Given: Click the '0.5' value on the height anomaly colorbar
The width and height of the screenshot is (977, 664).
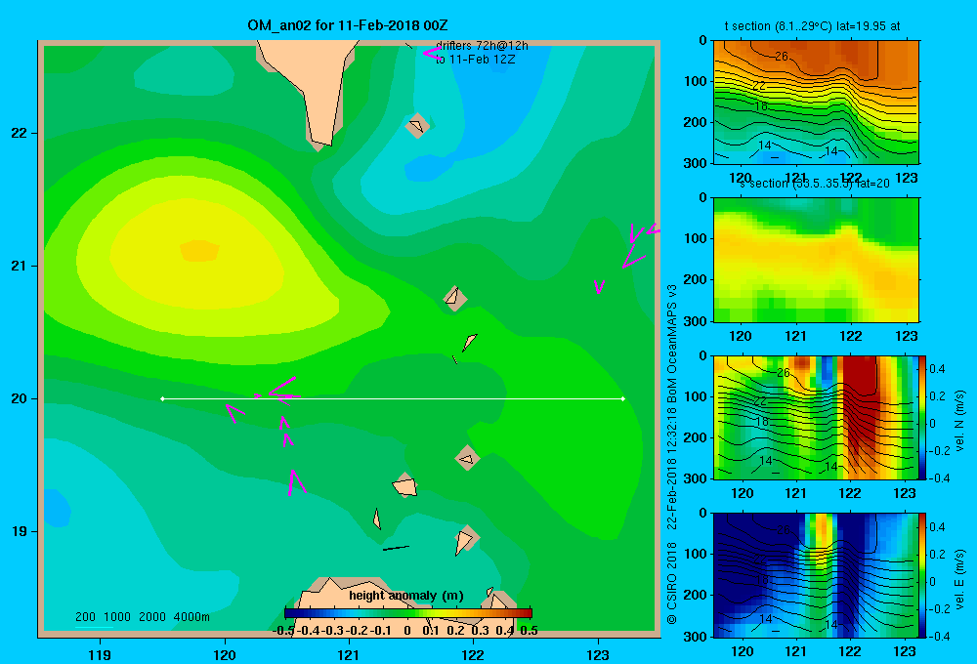Looking at the screenshot, I should point(529,631).
